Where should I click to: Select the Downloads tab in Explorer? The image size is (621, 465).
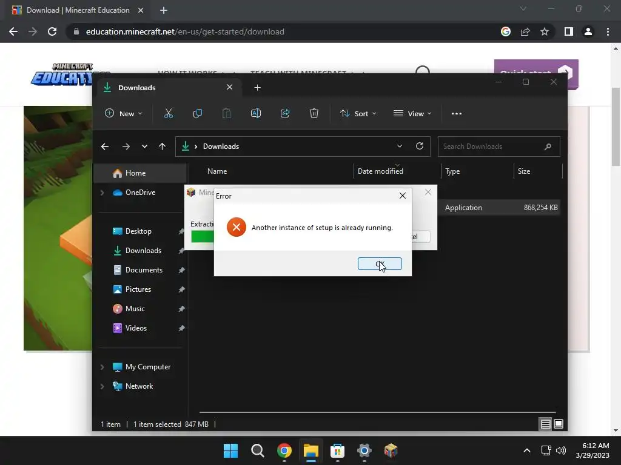tap(170, 88)
